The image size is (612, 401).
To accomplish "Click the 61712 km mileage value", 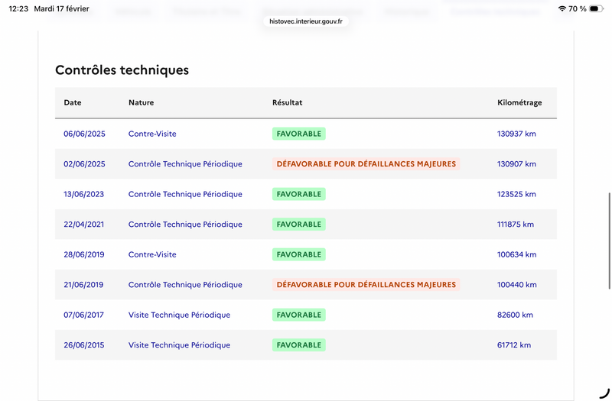I will [x=514, y=345].
